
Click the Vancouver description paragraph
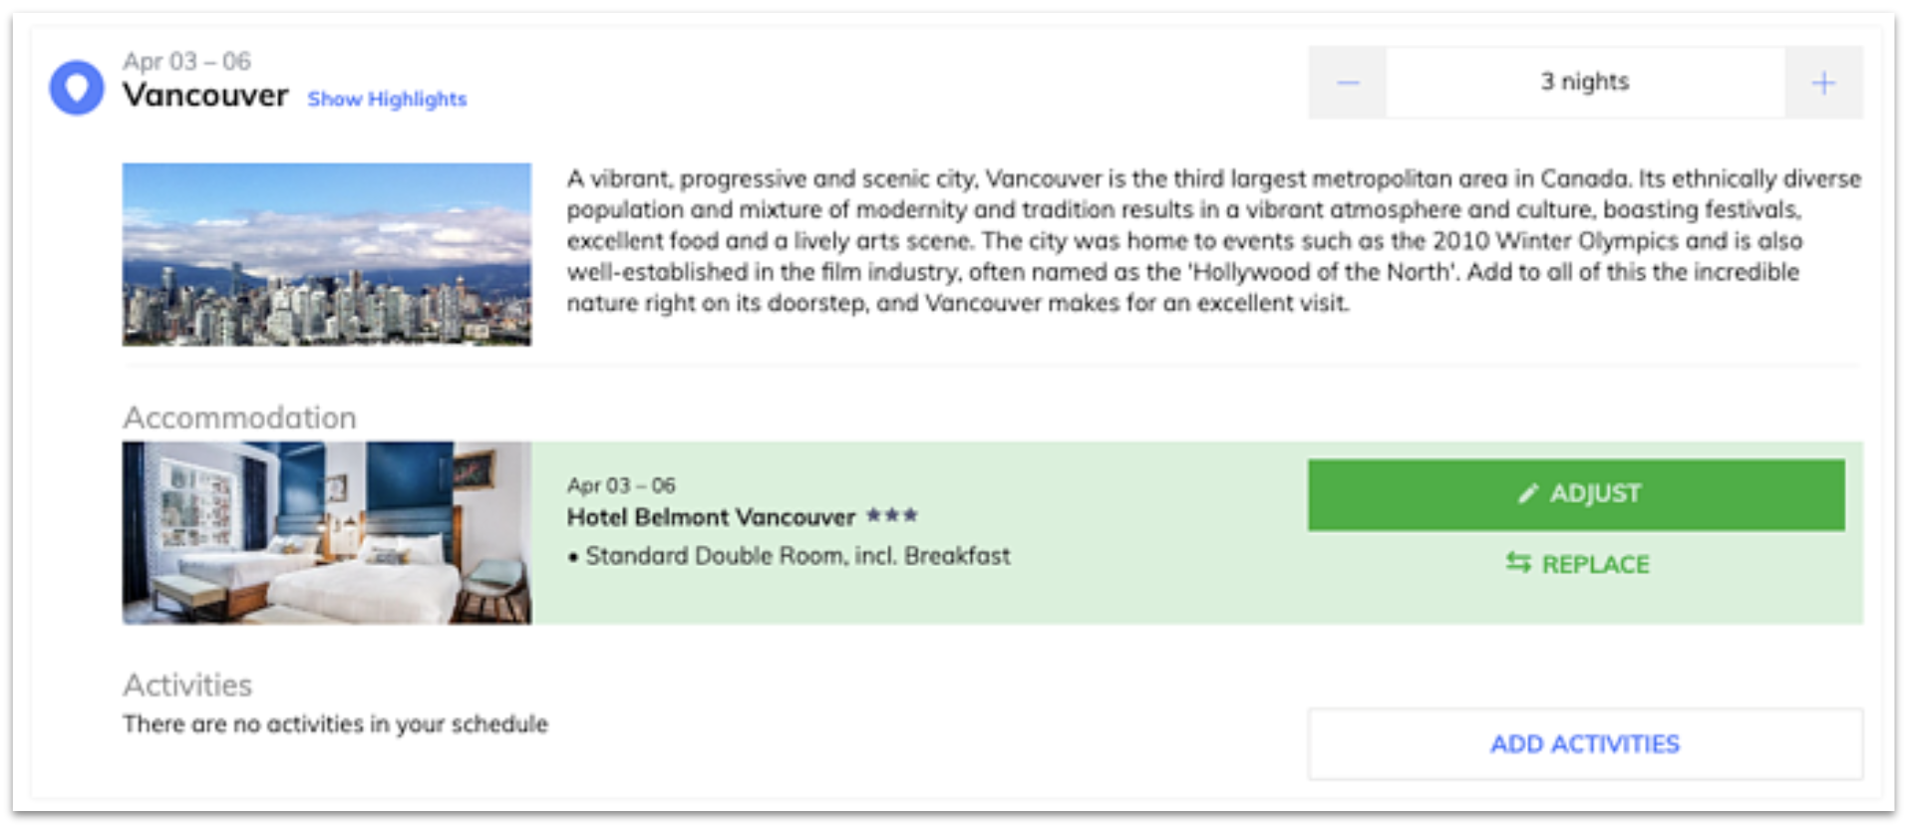click(x=1213, y=240)
